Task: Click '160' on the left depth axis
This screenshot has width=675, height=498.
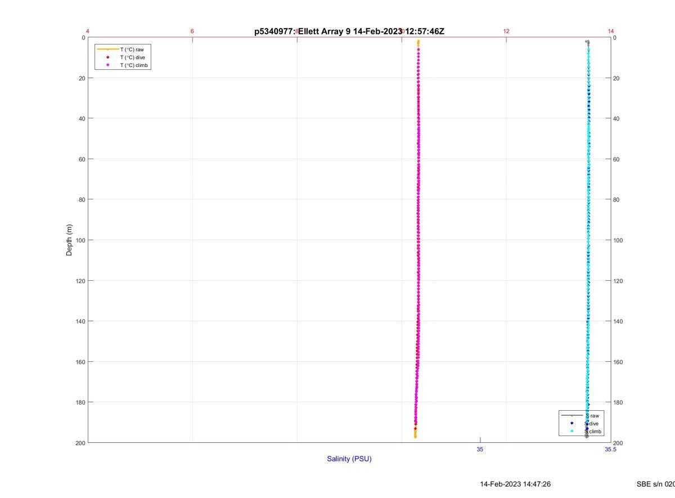Action: tap(80, 362)
